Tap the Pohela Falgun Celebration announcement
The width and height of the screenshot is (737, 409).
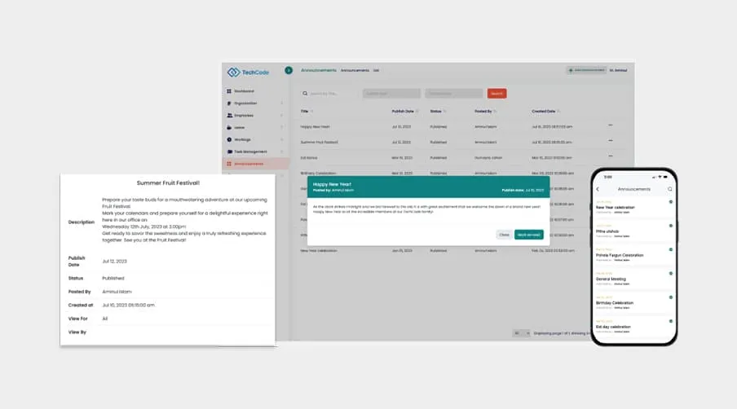click(633, 255)
